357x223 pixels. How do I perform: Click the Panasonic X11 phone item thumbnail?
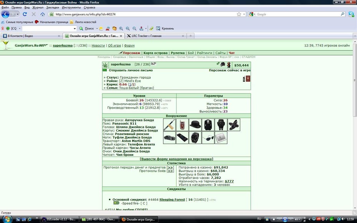point(182,125)
